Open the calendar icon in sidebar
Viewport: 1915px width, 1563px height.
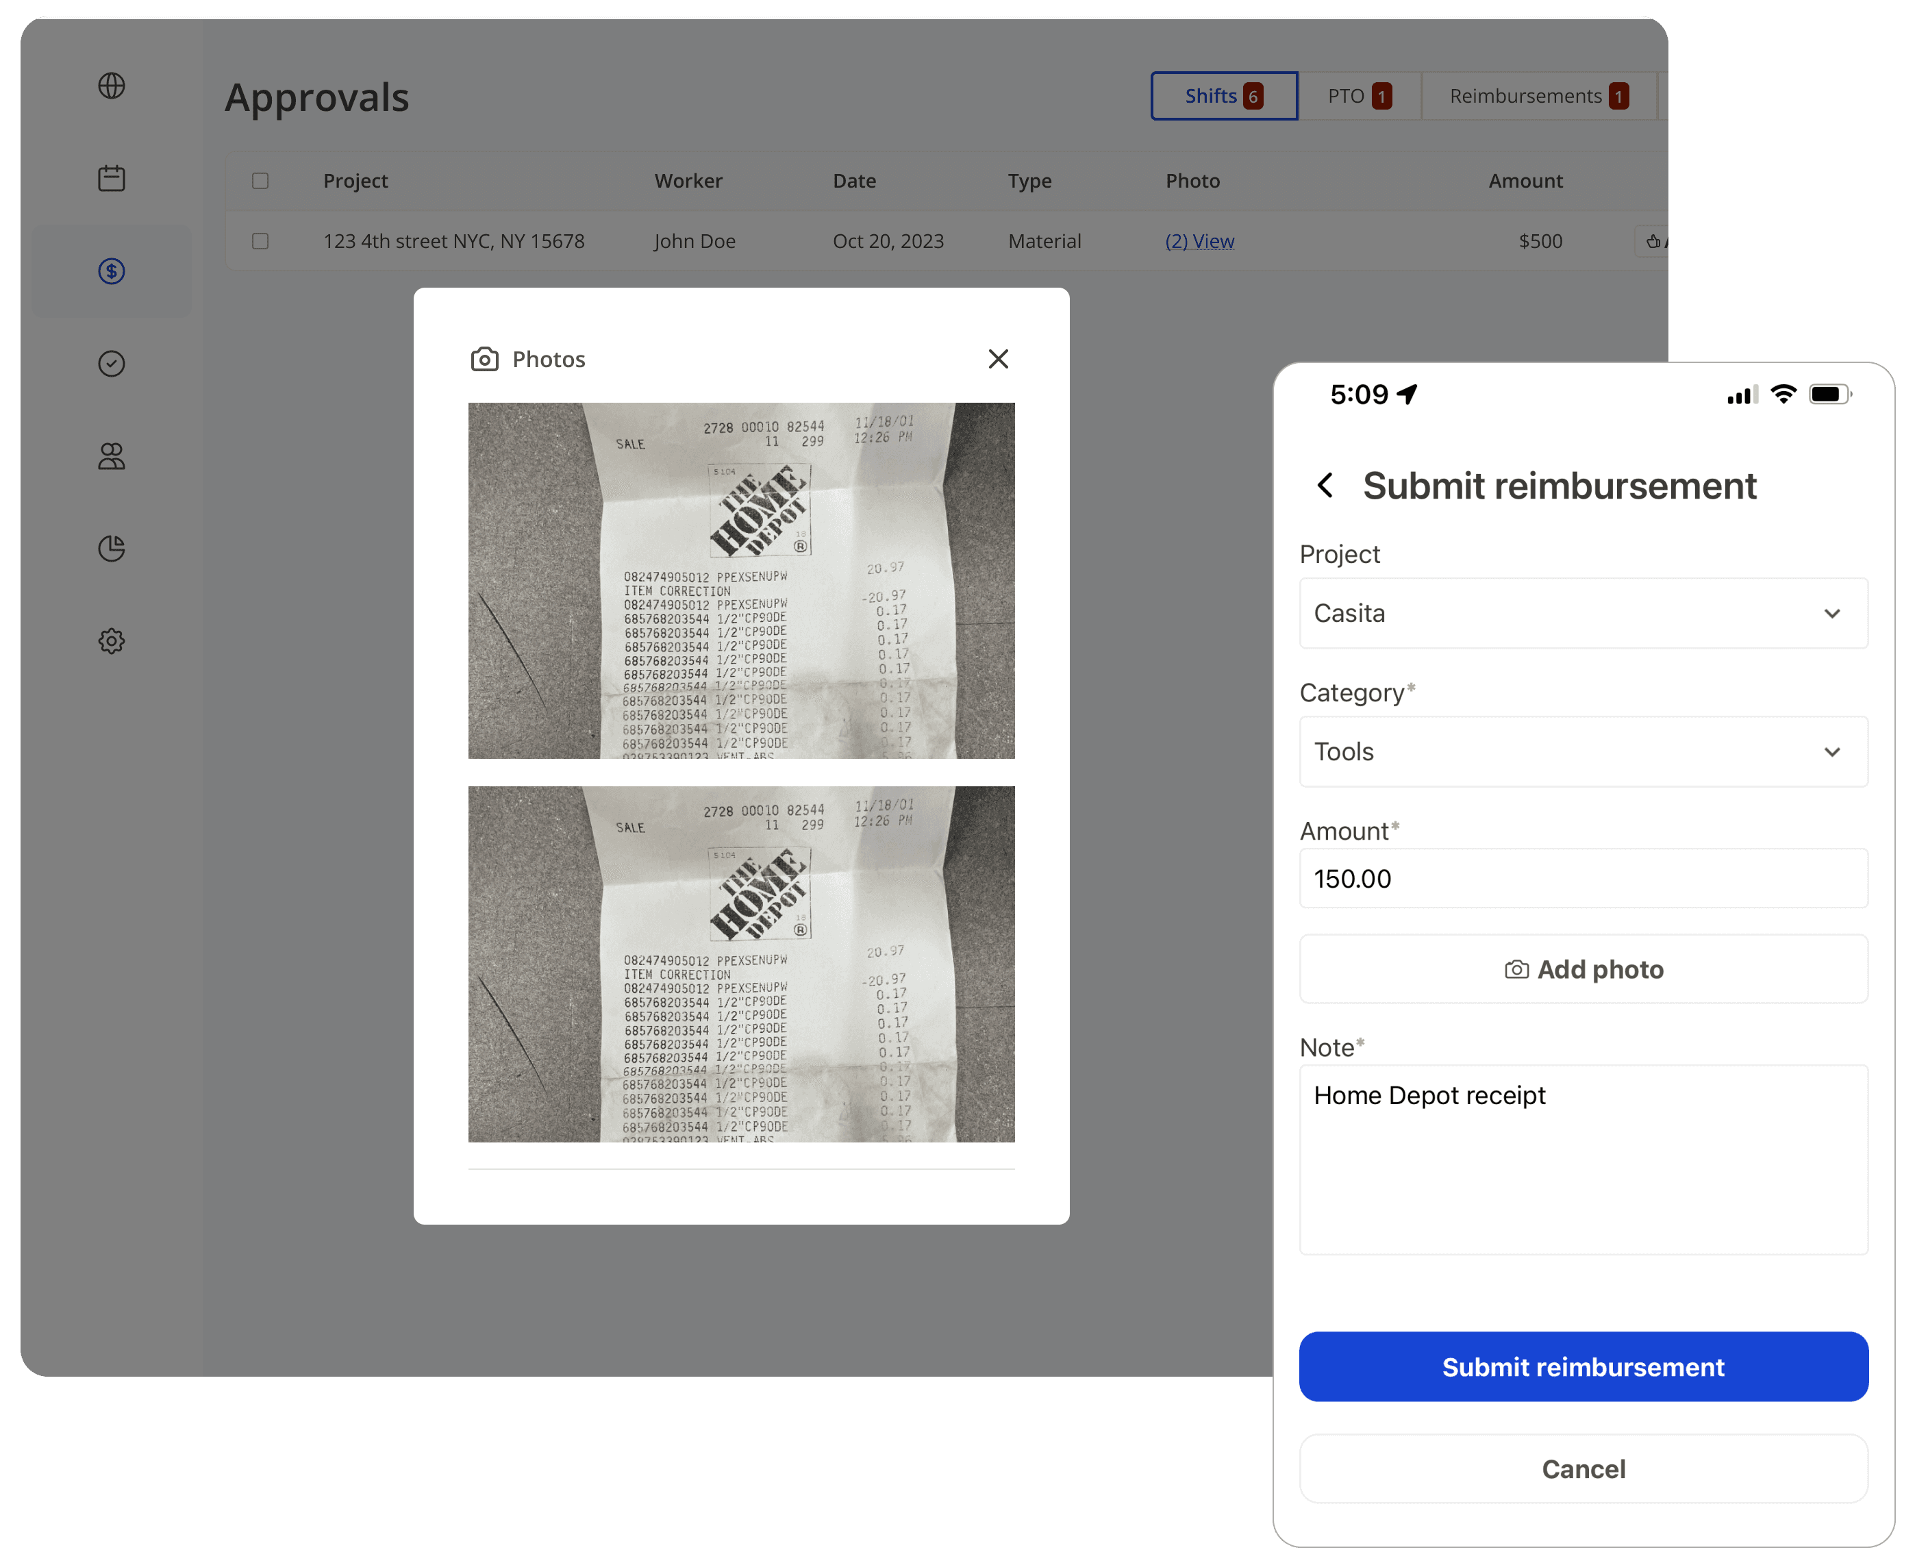point(112,178)
